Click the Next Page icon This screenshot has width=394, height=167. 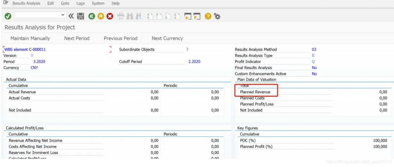tap(168, 16)
